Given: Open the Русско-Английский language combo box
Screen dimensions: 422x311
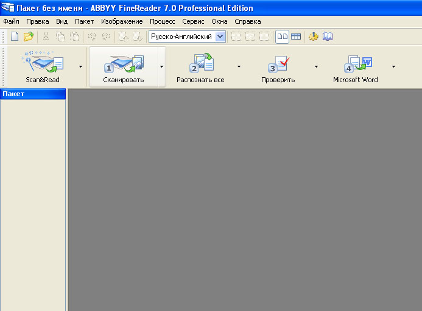Looking at the screenshot, I should click(x=187, y=37).
